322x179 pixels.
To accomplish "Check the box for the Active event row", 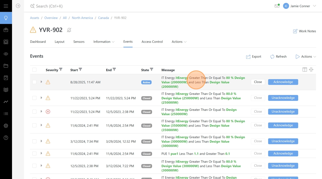I will pos(34,82).
